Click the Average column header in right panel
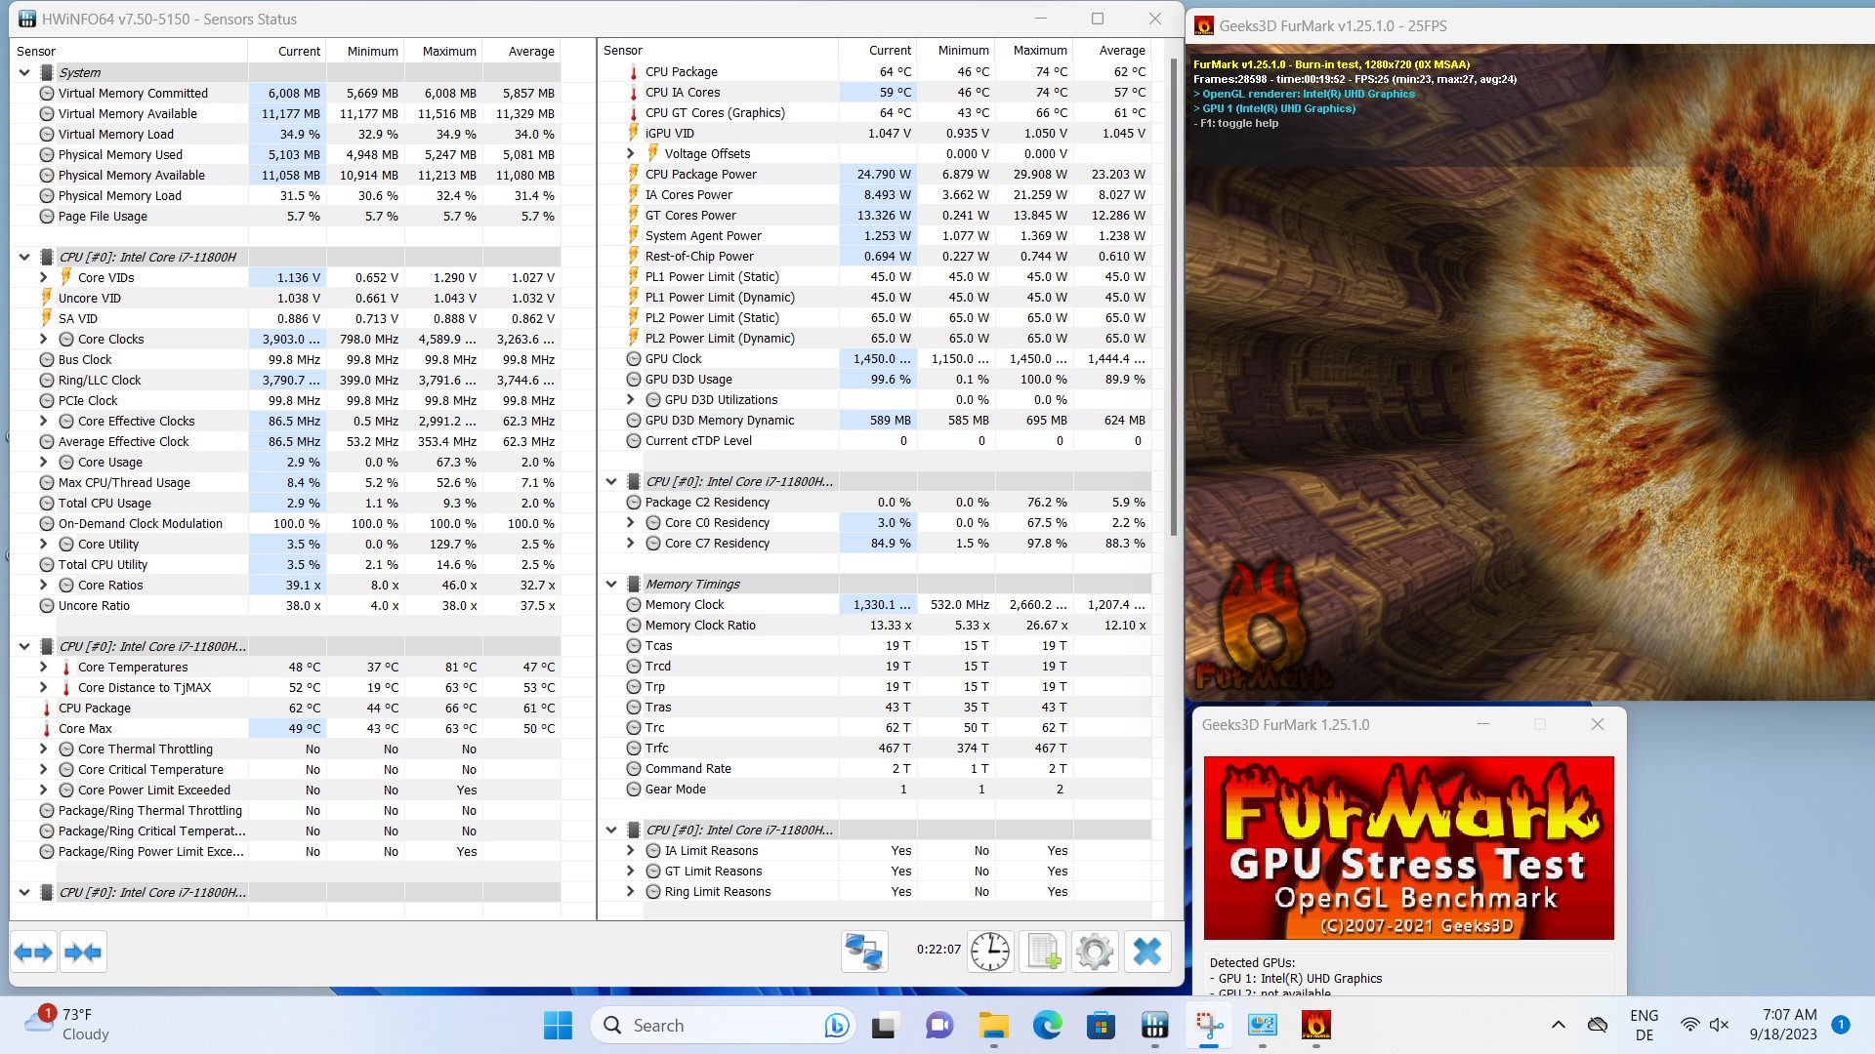The image size is (1875, 1054). [1111, 50]
